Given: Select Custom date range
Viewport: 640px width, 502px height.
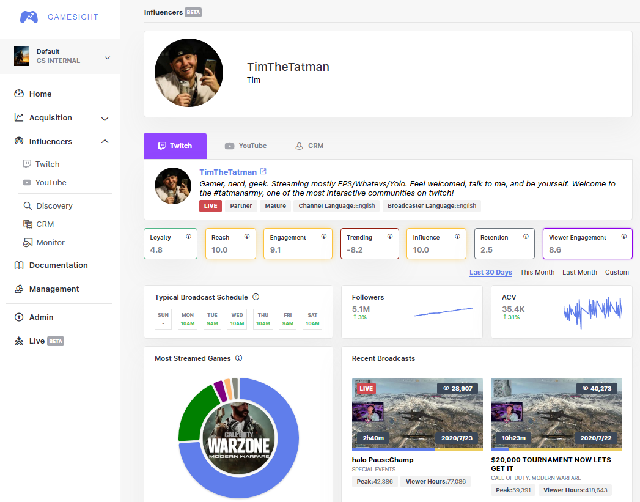Looking at the screenshot, I should point(617,272).
